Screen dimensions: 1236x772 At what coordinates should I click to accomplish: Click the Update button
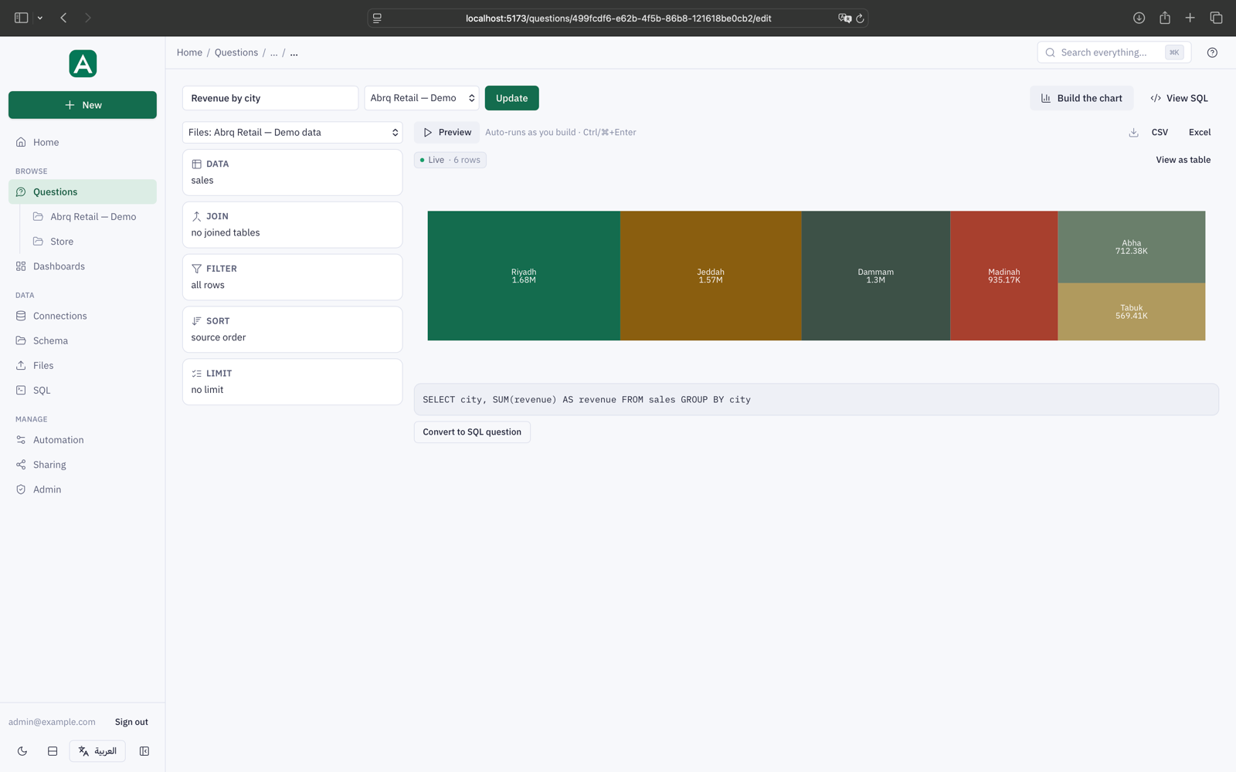[x=511, y=98]
